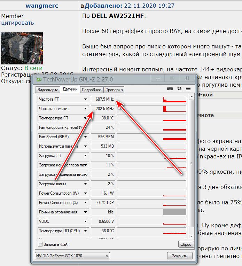Click the GPU-Z screenshot camera icon

tap(170, 88)
